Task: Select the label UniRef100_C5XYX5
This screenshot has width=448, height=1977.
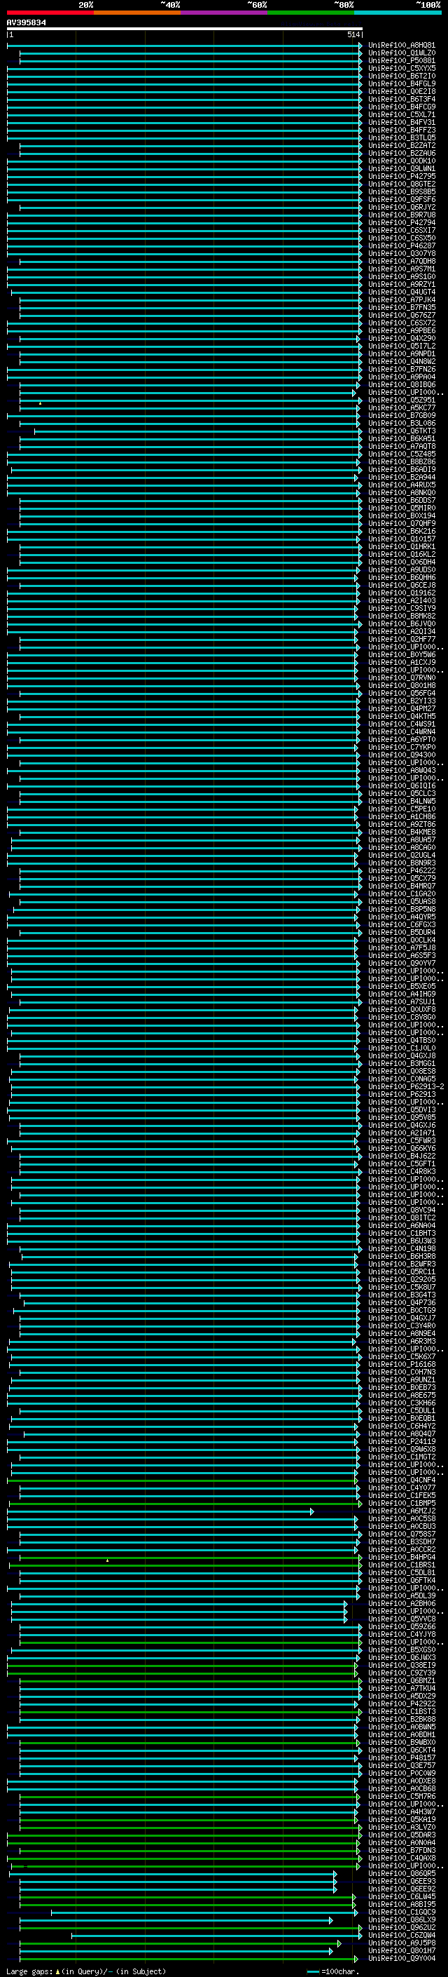Action: [401, 68]
